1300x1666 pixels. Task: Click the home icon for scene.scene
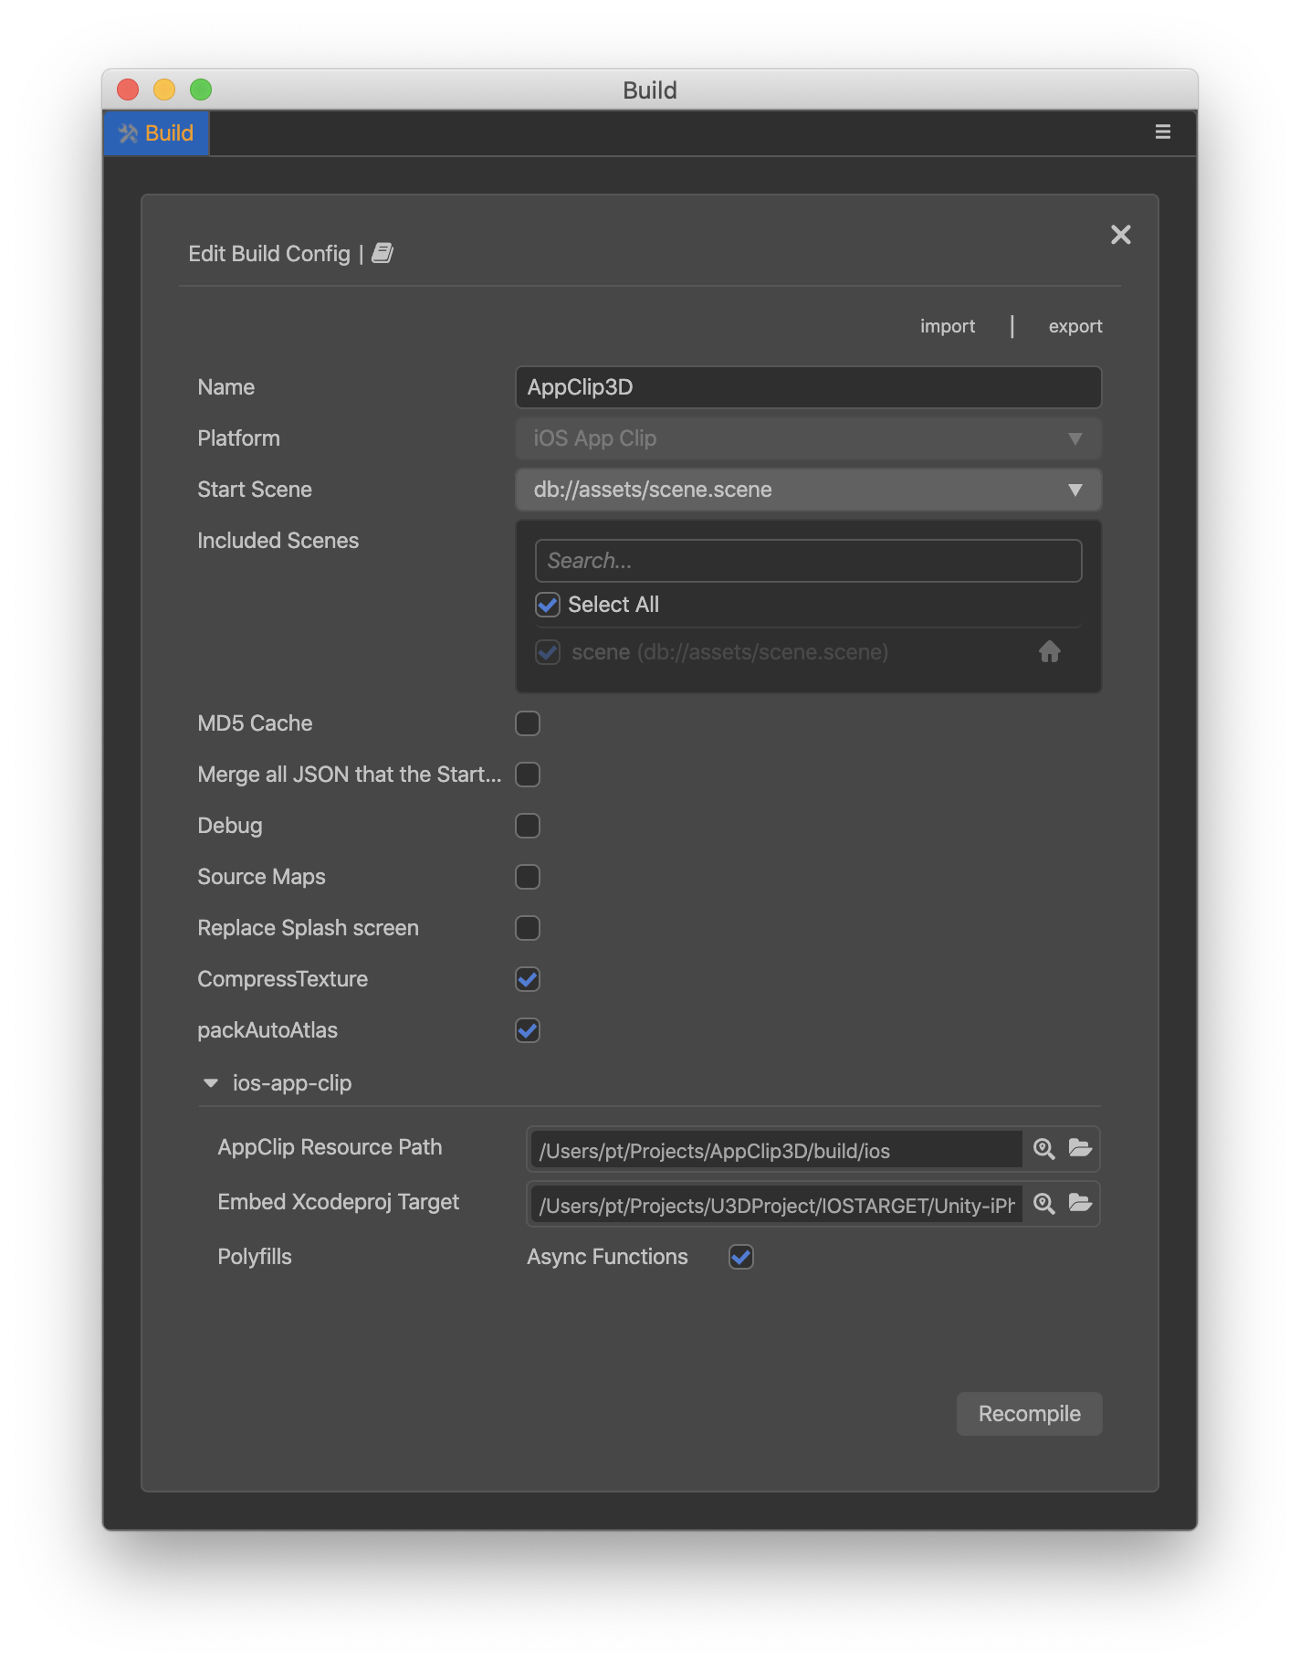[x=1049, y=651]
